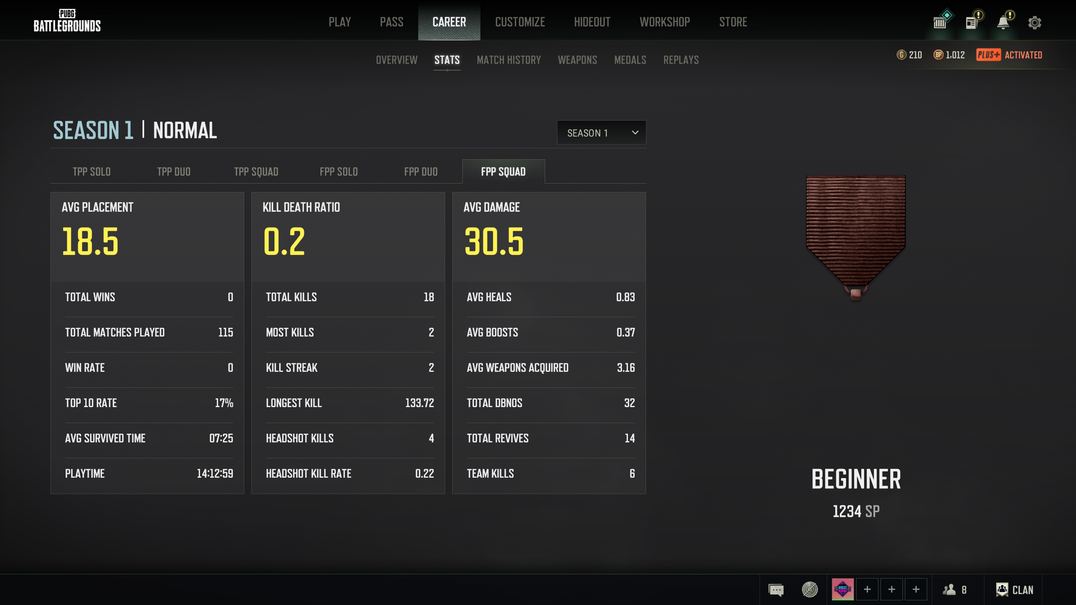
Task: Open the chat speech bubble icon
Action: click(x=776, y=589)
